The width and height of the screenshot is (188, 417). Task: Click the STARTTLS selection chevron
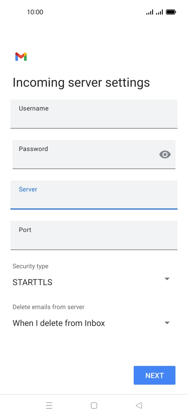point(167,279)
